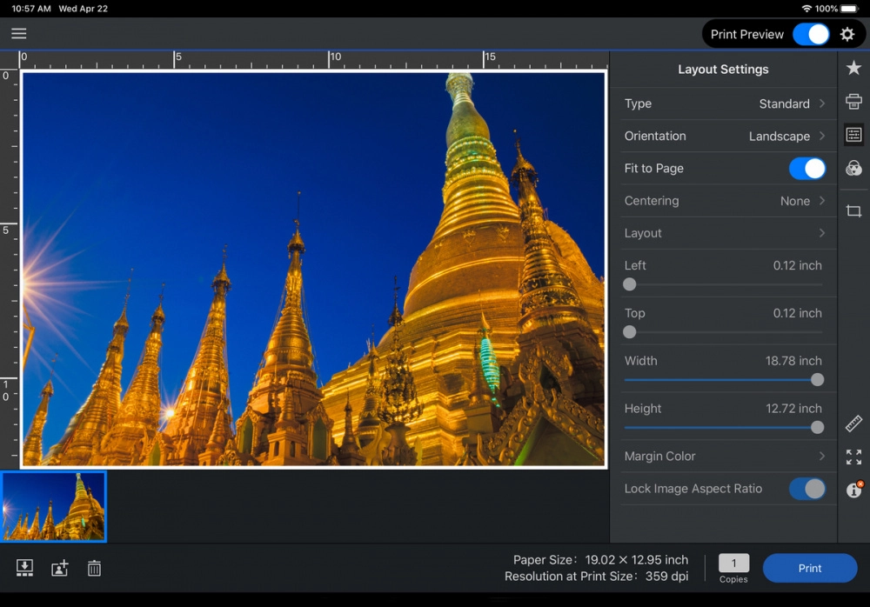Open the info icon with alert badge
Screen dimensions: 870x607
(x=853, y=490)
